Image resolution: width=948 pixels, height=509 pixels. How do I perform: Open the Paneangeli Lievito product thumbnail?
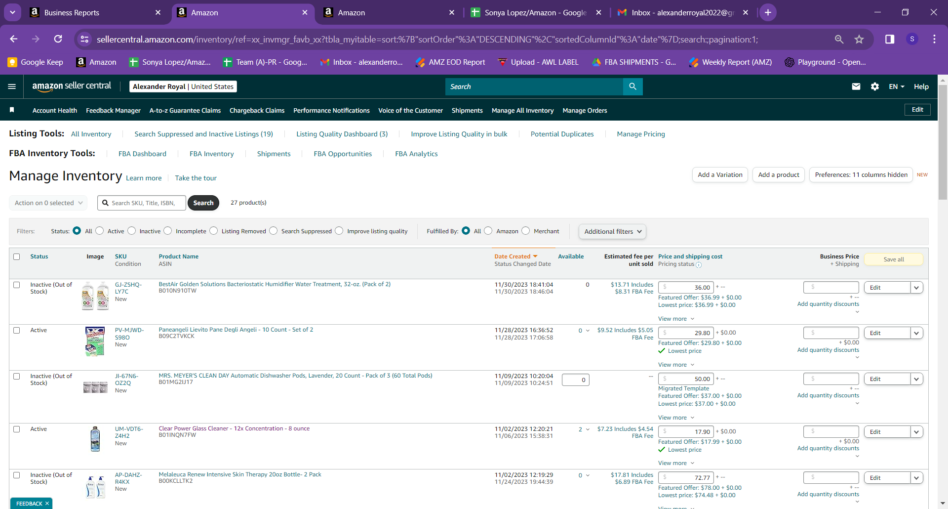tap(95, 341)
